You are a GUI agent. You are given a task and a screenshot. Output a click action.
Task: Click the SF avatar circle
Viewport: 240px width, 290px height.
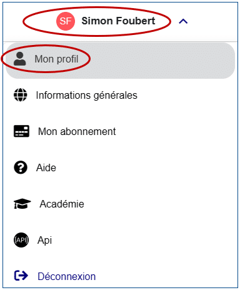pos(66,21)
